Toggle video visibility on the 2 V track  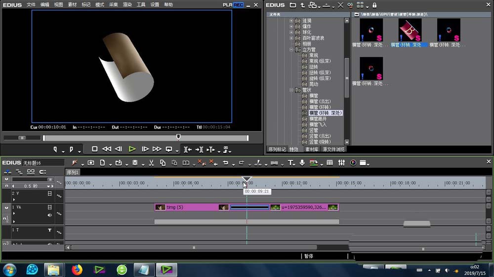49,194
